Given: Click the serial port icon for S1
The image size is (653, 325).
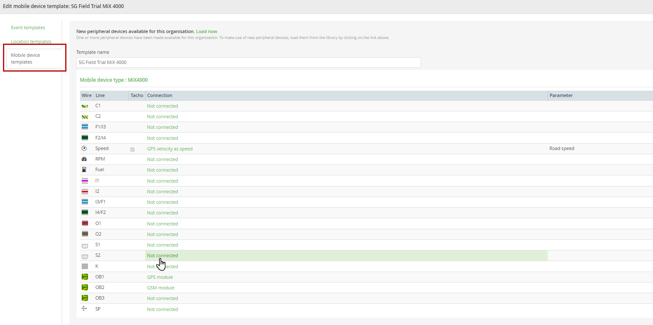Looking at the screenshot, I should point(85,245).
